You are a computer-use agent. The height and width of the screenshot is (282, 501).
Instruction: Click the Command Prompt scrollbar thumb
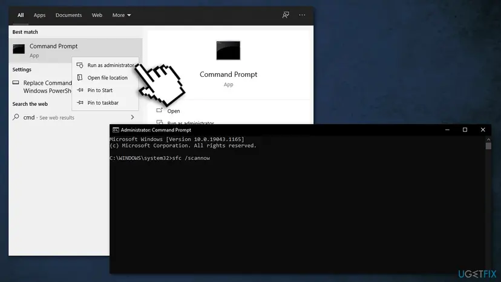[x=488, y=146]
